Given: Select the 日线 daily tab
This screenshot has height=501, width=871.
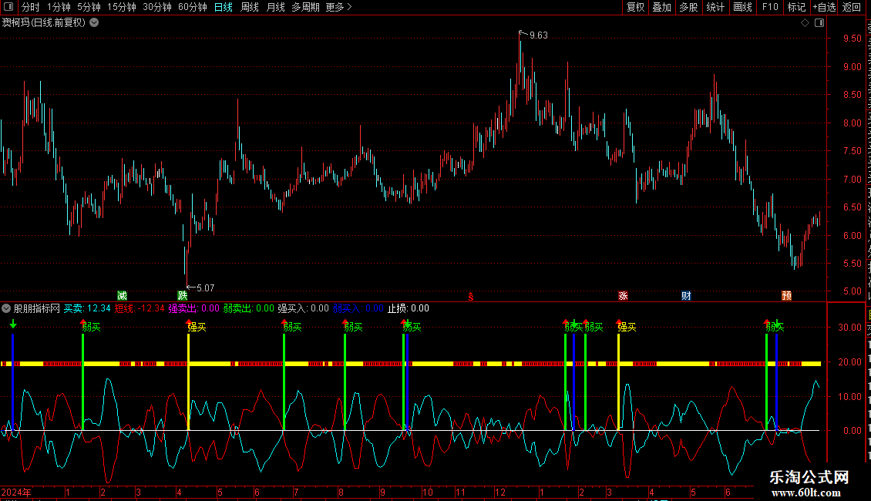Looking at the screenshot, I should pos(224,7).
